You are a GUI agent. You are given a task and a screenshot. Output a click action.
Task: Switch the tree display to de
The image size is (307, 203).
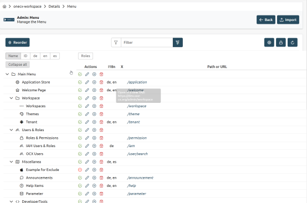point(35,56)
